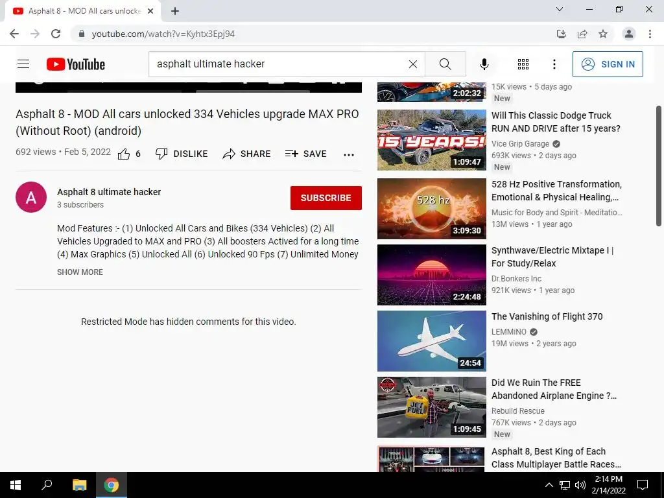Visit Rebuild Rescue channel
This screenshot has height=498, width=664.
[518, 410]
